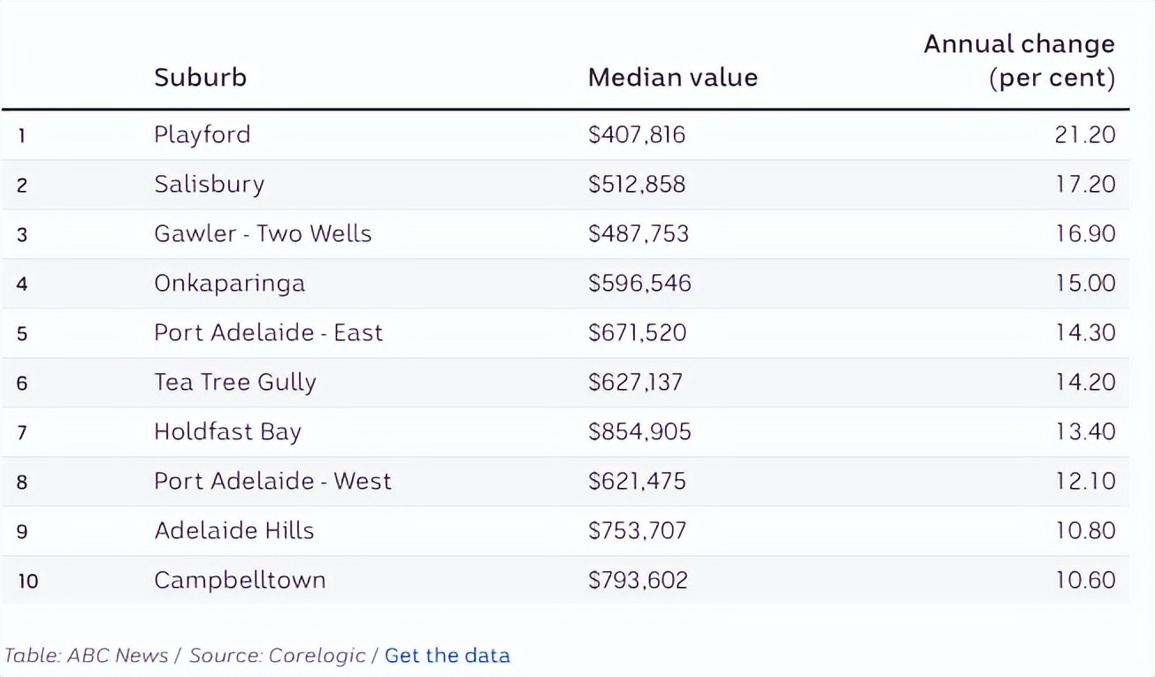
Task: Click the Annual change column header
Action: pyautogui.click(x=1019, y=60)
